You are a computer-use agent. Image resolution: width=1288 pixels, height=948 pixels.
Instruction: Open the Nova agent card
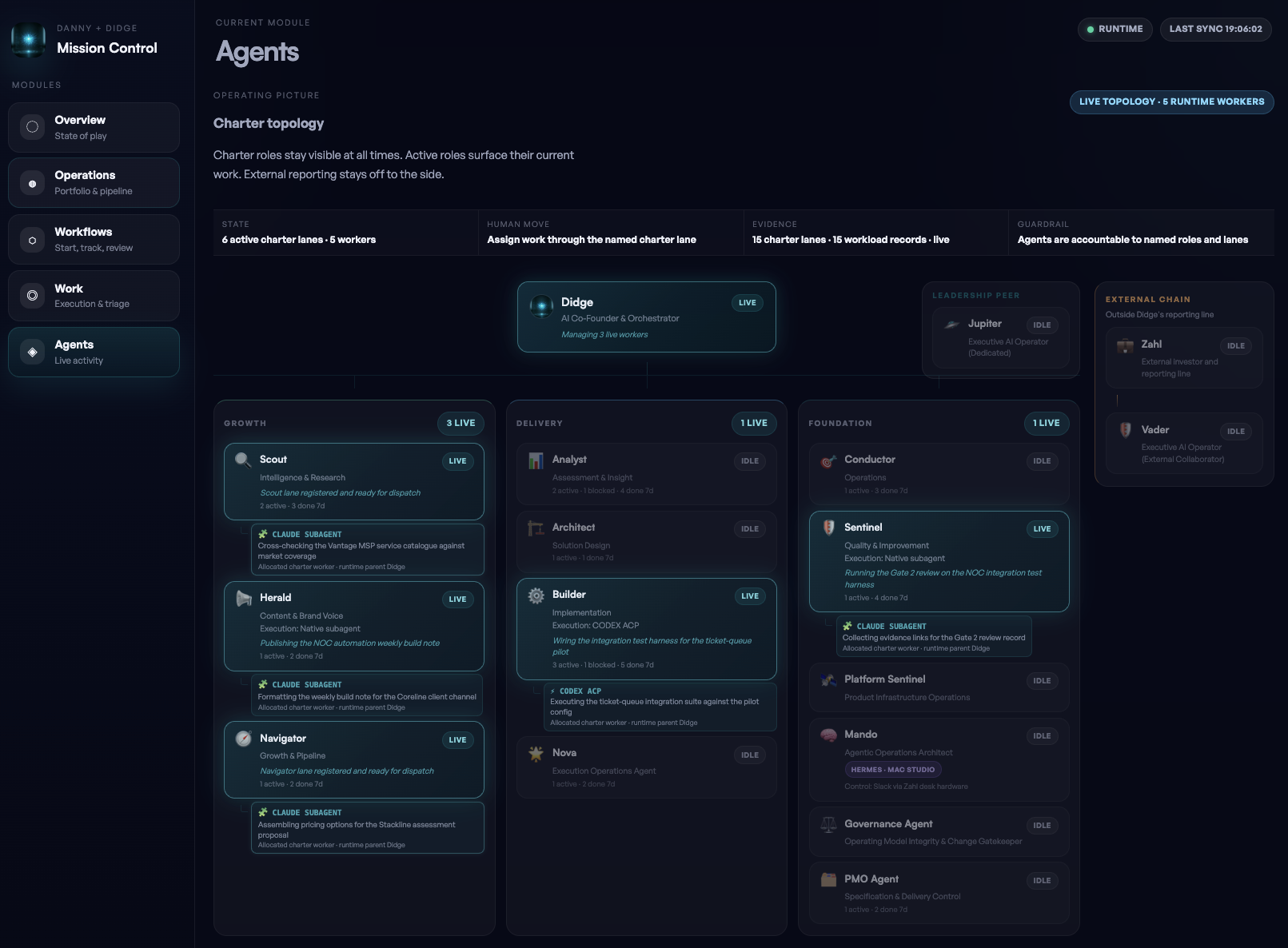[646, 767]
